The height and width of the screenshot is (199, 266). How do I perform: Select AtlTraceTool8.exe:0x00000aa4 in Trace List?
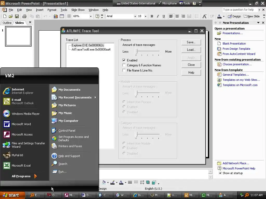pos(91,49)
